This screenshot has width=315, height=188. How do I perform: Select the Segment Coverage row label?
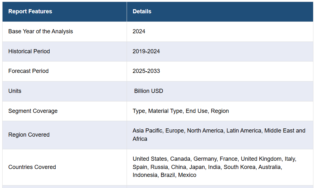pyautogui.click(x=33, y=111)
